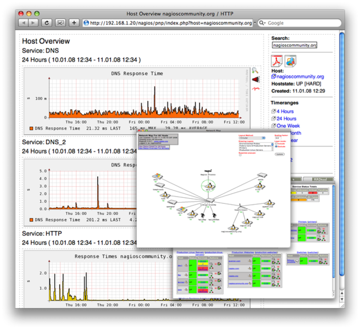Reload the page with the refresh button
360x329 pixels.
click(x=47, y=23)
